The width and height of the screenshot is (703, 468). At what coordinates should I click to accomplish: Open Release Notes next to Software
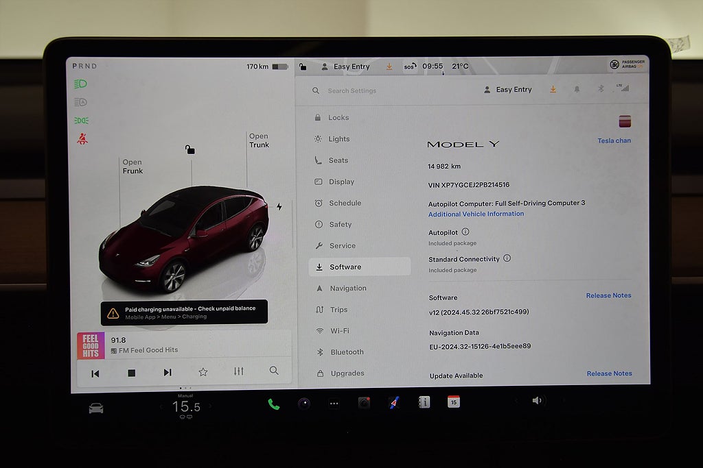pyautogui.click(x=608, y=295)
